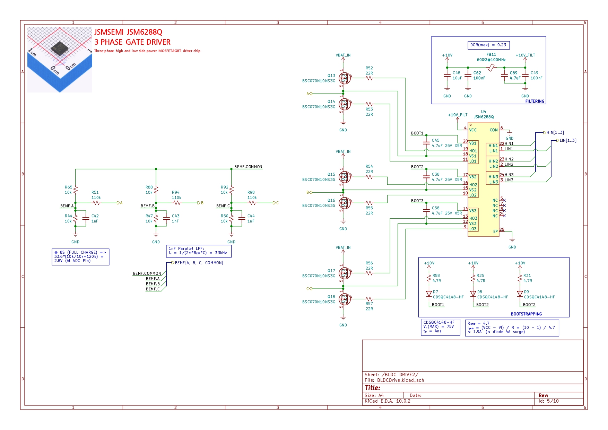Select the Q13 MOSFET symbol
Image resolution: width=608 pixels, height=430 pixels.
click(344, 78)
